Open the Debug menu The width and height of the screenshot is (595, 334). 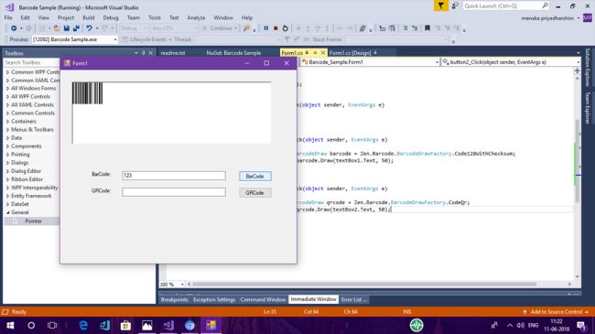tap(111, 17)
